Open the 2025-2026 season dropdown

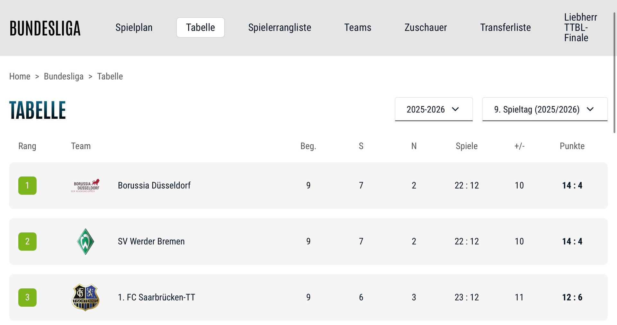[x=434, y=110]
